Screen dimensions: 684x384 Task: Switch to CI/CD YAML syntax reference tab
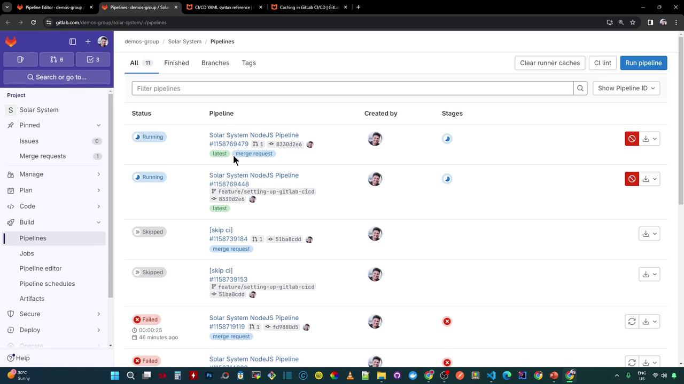[223, 7]
